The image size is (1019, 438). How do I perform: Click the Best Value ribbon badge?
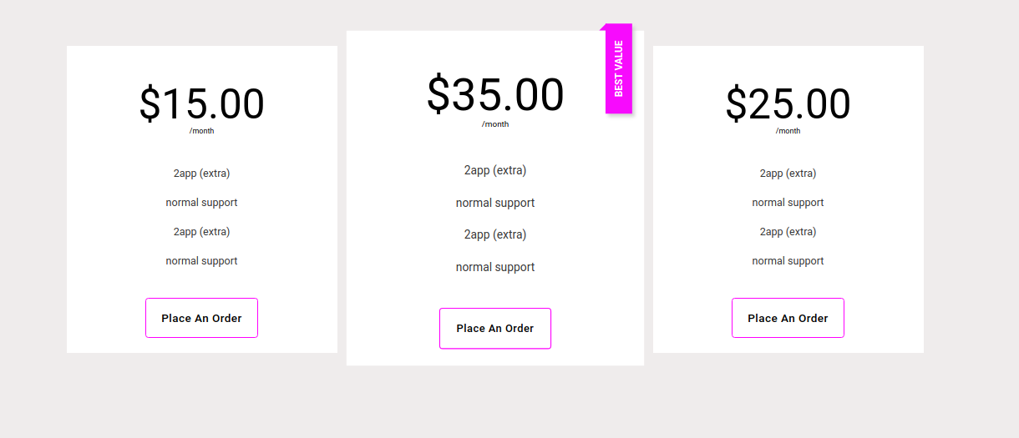619,68
